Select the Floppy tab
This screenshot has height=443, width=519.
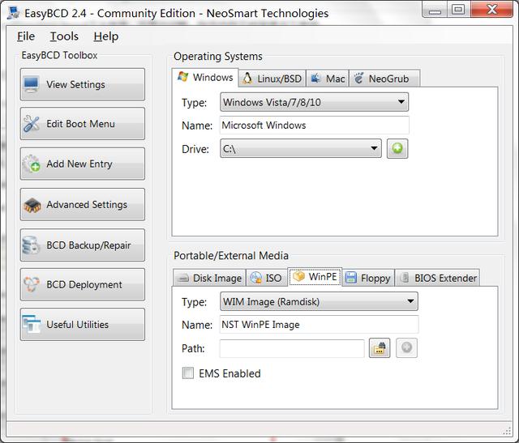(368, 278)
